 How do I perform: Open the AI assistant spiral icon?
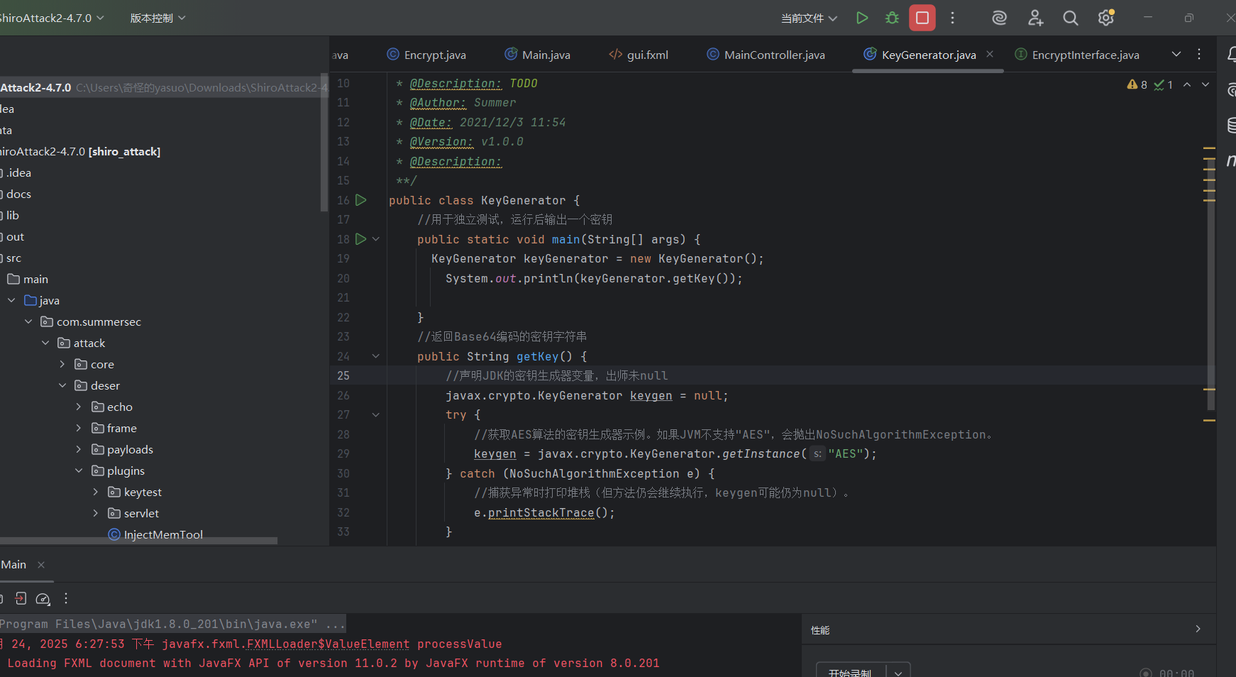(x=999, y=18)
